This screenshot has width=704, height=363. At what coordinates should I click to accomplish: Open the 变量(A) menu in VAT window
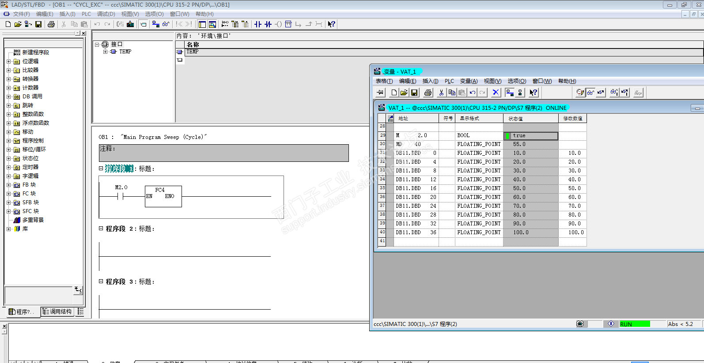click(x=469, y=81)
